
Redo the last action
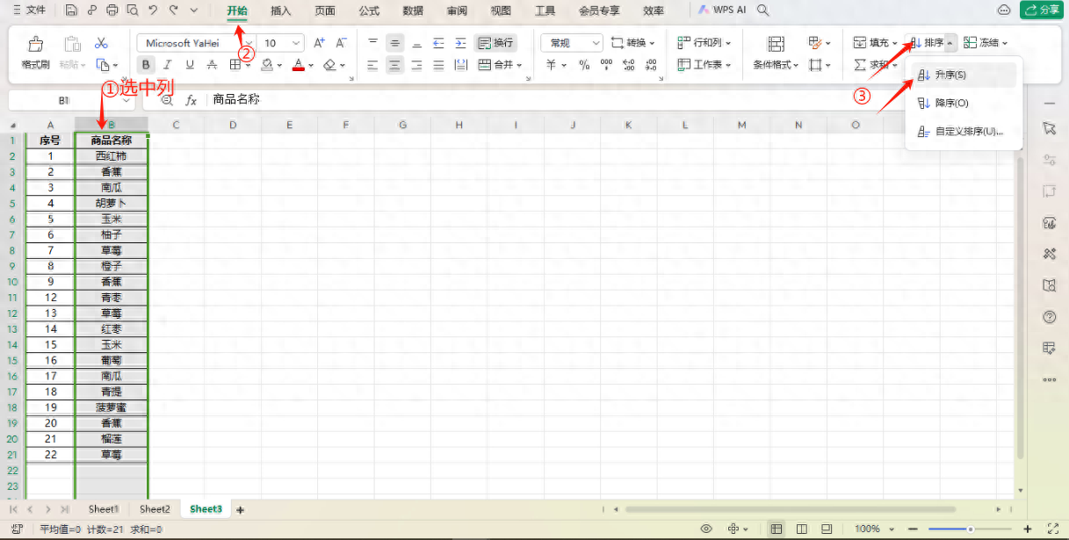pos(173,11)
